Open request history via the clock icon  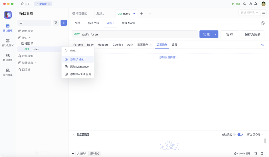pos(263,23)
